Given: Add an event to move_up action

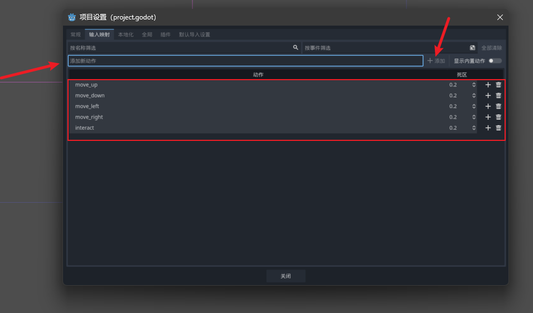Looking at the screenshot, I should pos(488,85).
